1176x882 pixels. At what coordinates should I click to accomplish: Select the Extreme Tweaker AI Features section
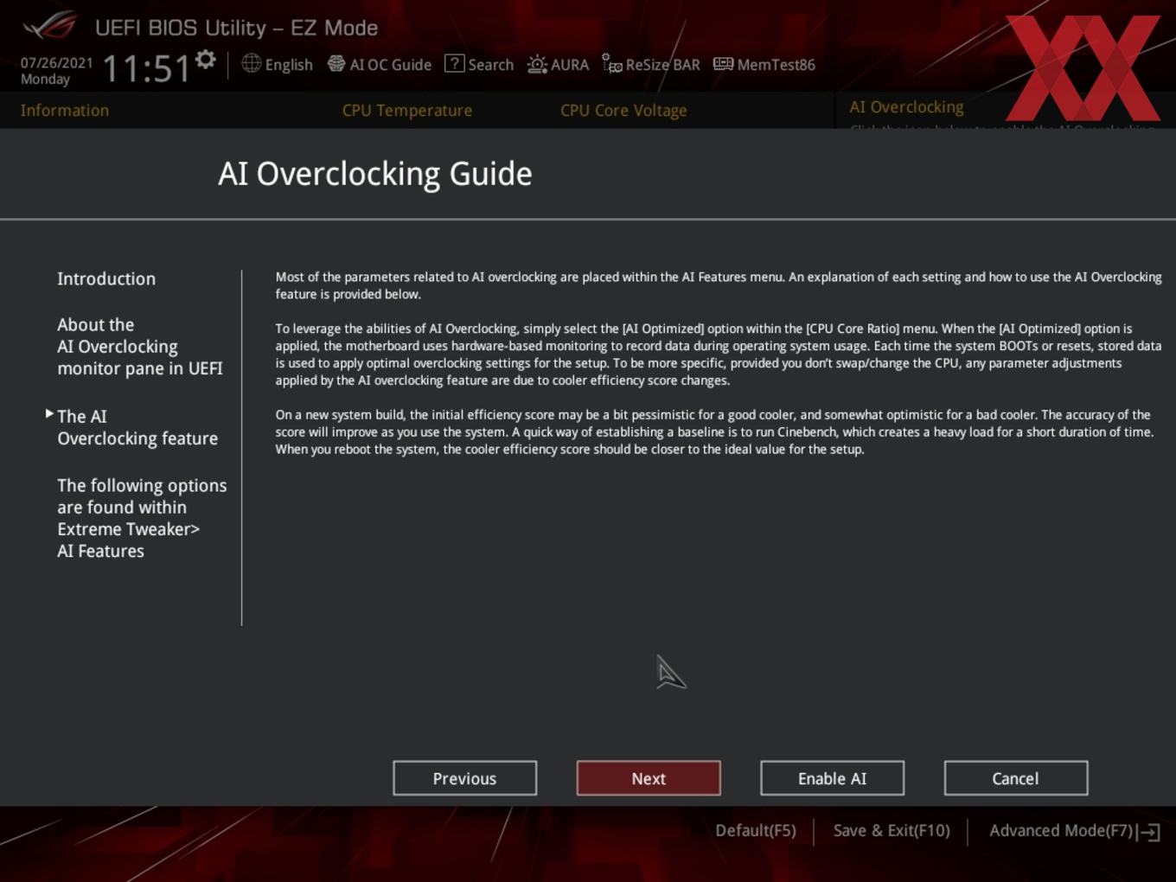pos(142,518)
